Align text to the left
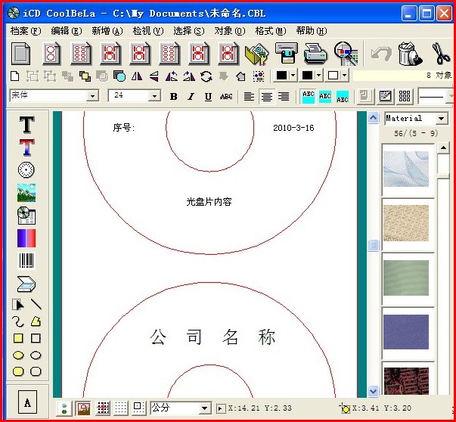 point(249,96)
